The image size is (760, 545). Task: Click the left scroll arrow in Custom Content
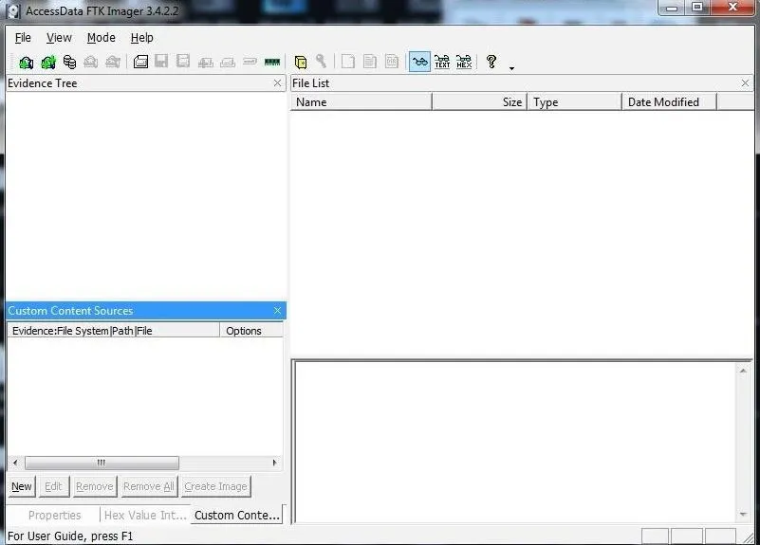coord(15,463)
